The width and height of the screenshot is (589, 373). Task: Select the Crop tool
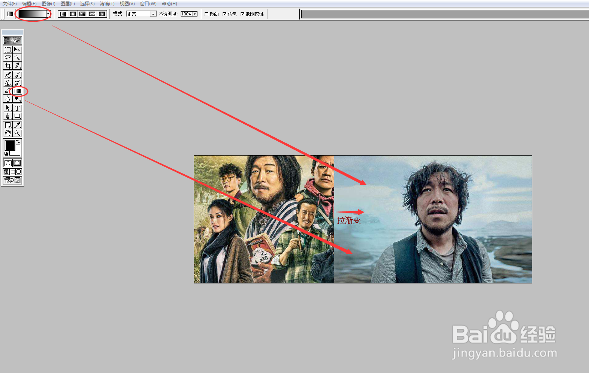[x=8, y=66]
